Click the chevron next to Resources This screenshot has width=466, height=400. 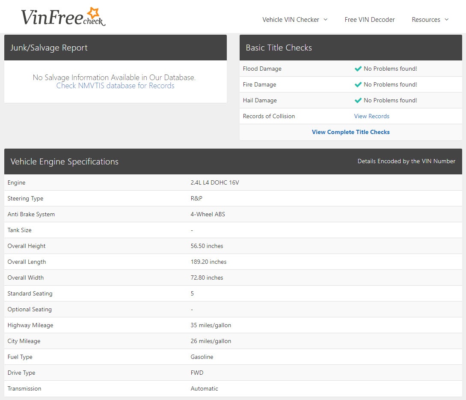[446, 20]
